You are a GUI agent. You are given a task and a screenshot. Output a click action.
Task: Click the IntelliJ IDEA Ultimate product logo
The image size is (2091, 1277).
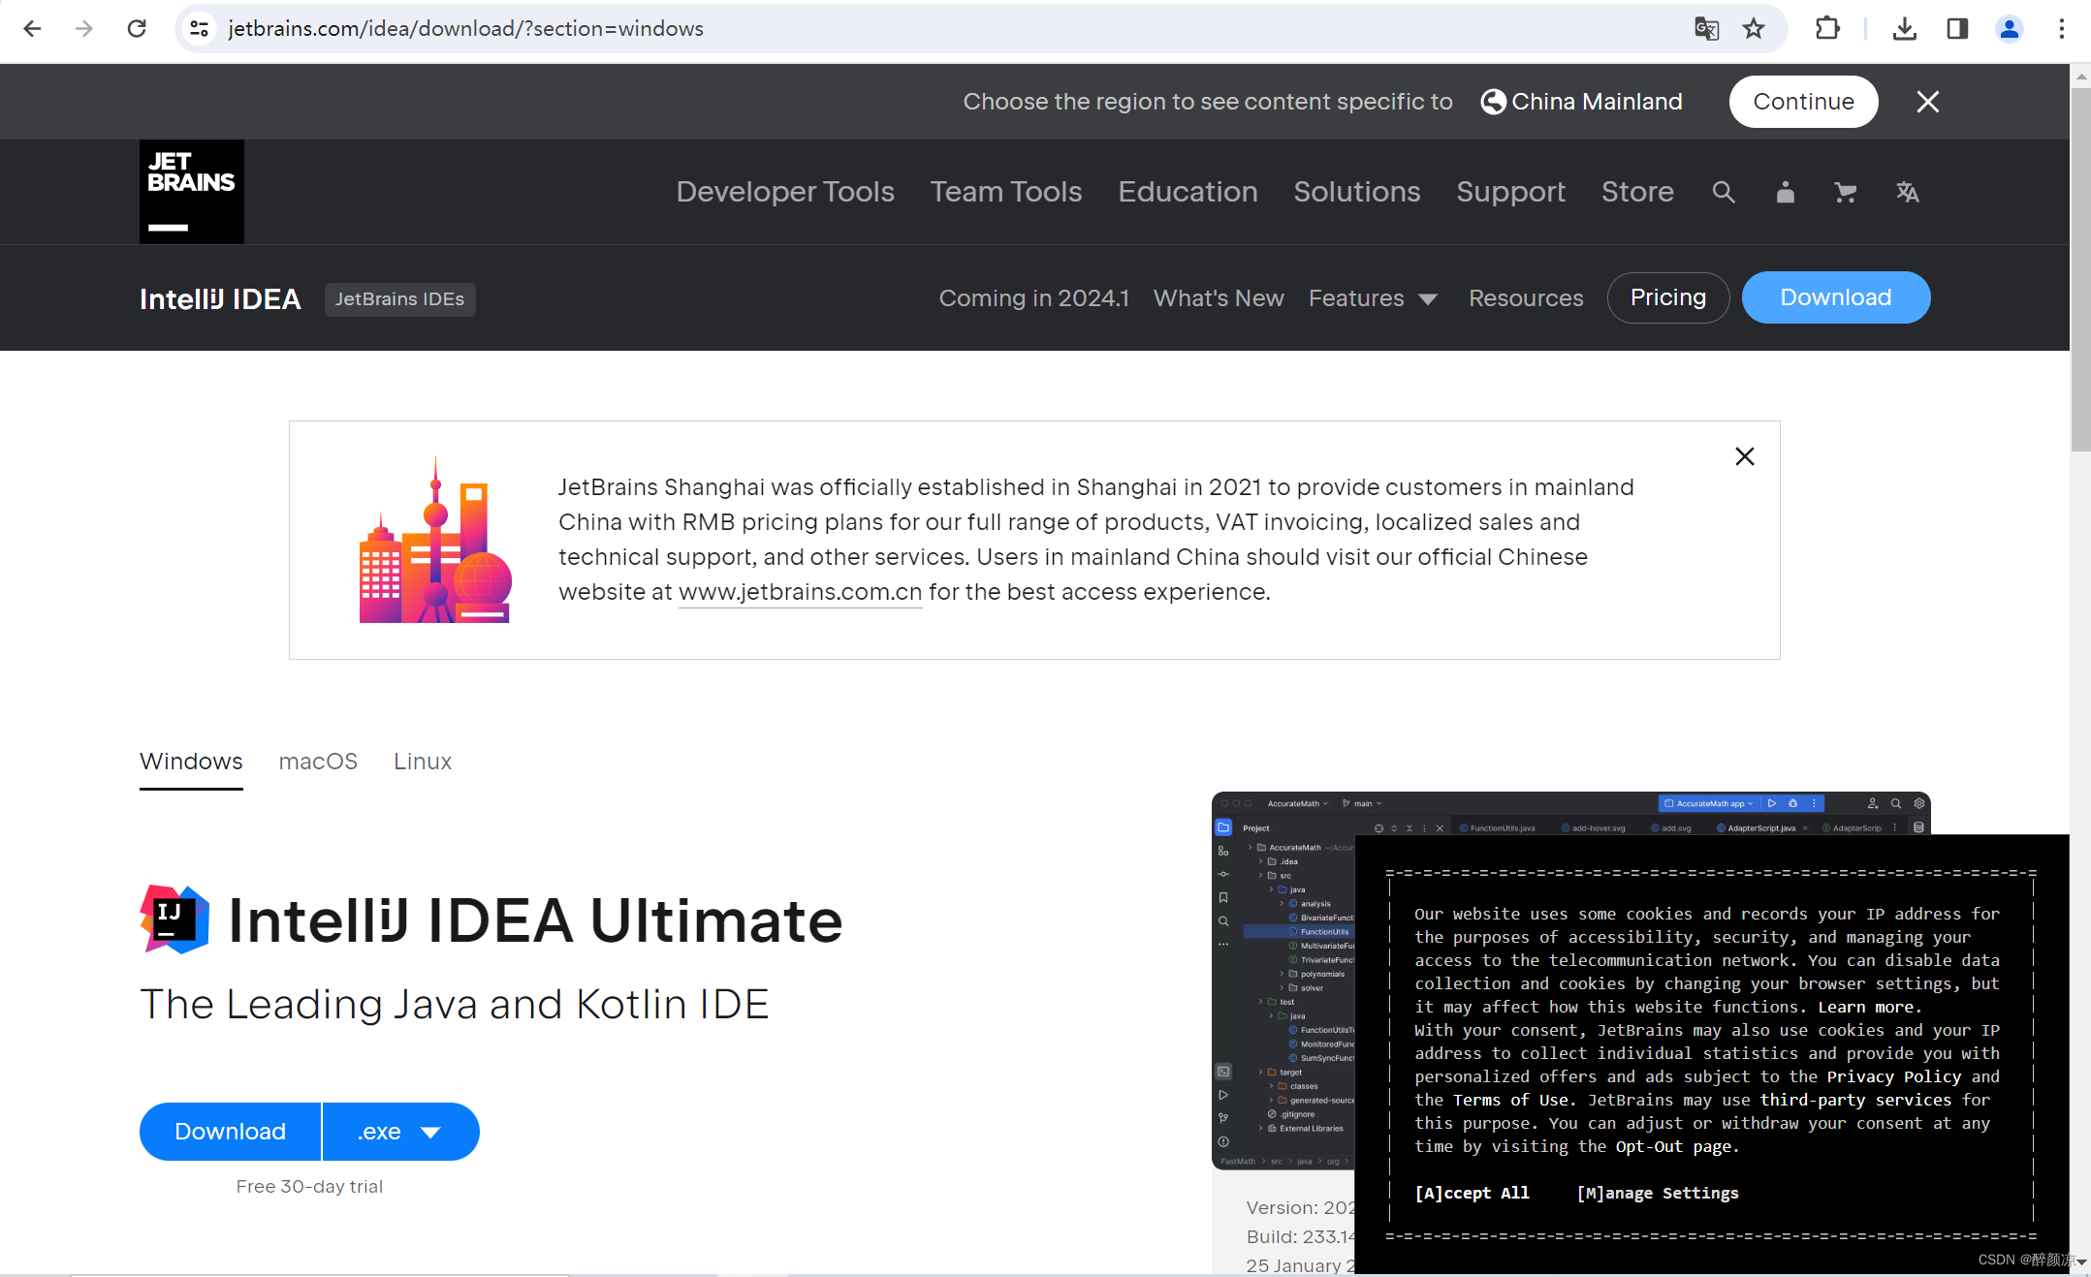click(x=174, y=919)
